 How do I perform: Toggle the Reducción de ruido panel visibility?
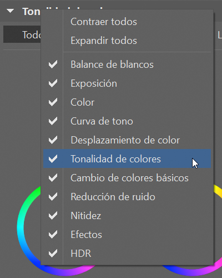(x=127, y=197)
